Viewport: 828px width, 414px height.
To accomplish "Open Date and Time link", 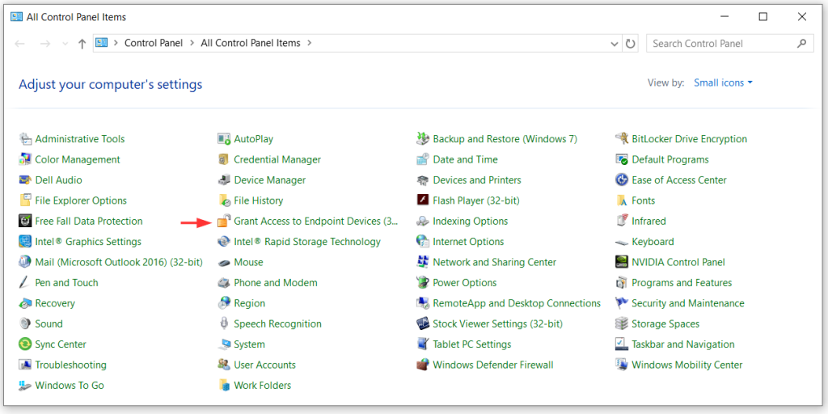I will 465,159.
